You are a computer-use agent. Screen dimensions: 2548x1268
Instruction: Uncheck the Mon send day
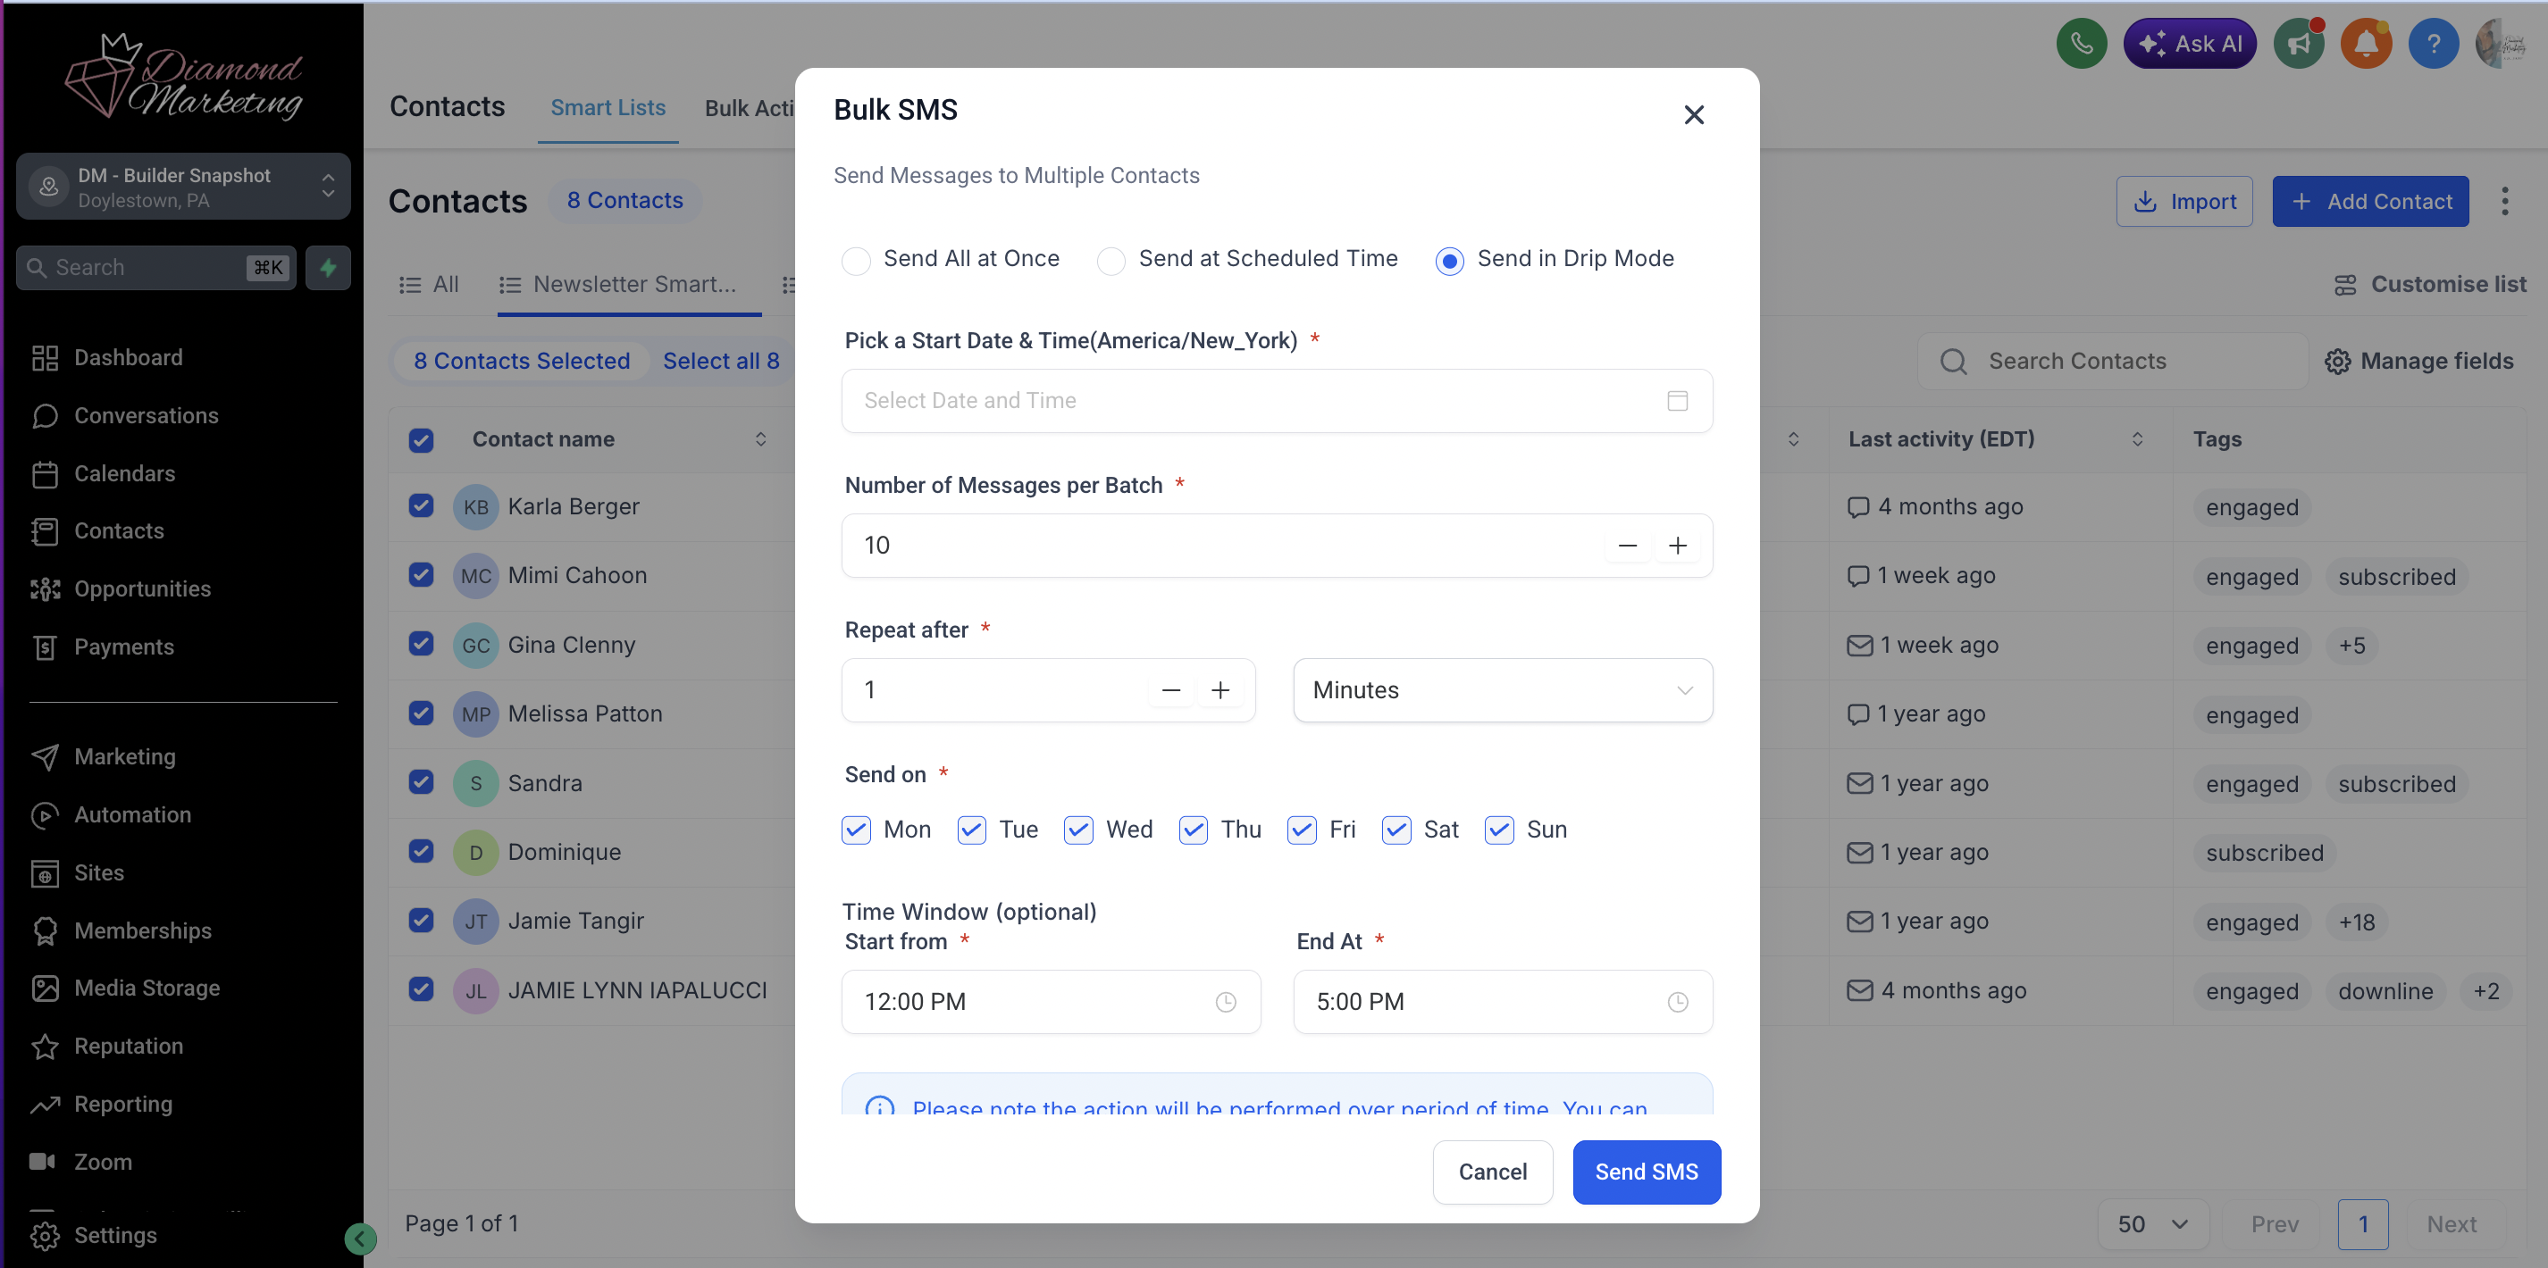click(857, 830)
